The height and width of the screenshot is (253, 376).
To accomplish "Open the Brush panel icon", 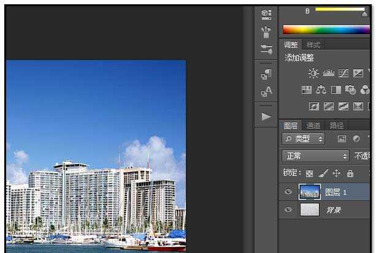I will coord(266,49).
